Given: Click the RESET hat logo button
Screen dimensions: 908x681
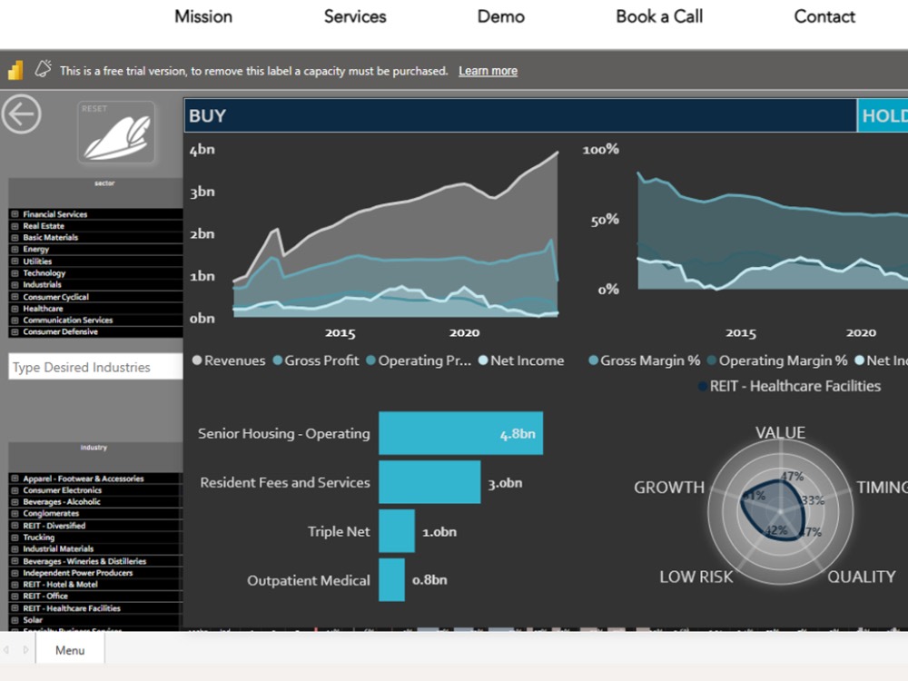Looking at the screenshot, I should tap(116, 132).
